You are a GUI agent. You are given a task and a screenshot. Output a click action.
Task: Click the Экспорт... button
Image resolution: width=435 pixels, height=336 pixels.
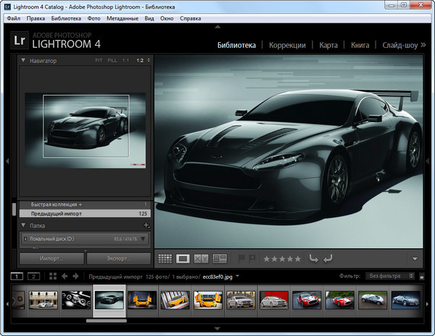tap(118, 258)
